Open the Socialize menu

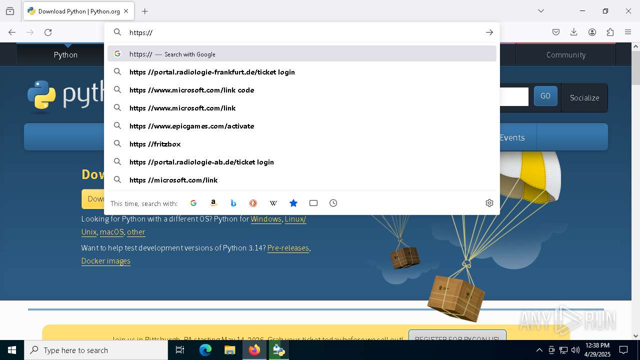[584, 97]
